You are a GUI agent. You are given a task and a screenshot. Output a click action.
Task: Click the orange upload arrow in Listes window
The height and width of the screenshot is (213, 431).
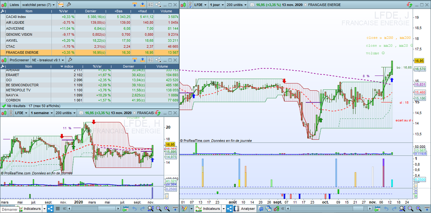(x=143, y=5)
